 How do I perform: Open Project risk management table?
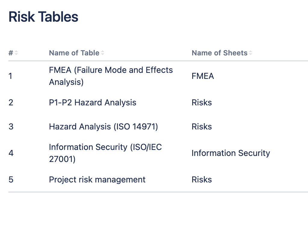[97, 179]
